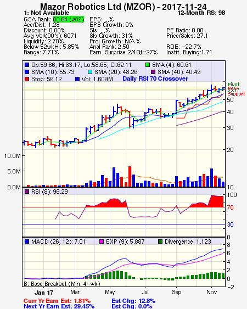247x309 pixels.
Task: Click the Liquidity: 2.70% text
Action: 43,41
